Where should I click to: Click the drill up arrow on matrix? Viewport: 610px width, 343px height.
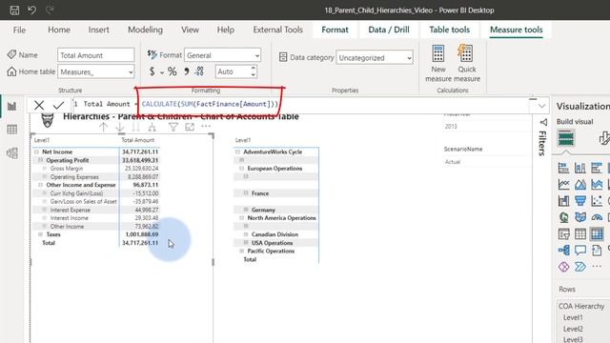tap(103, 127)
